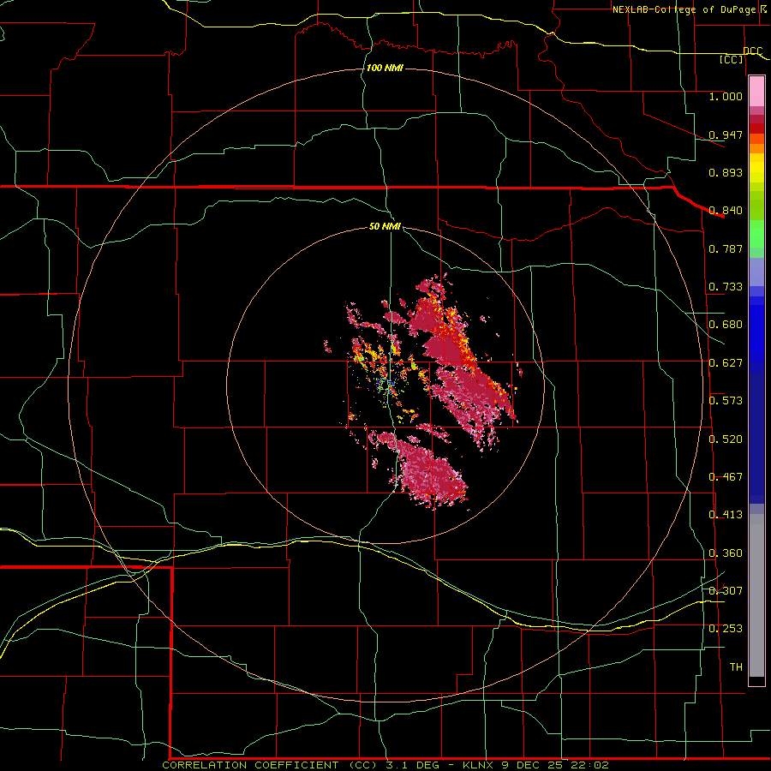Click the 0.253 color scale value

click(x=726, y=629)
